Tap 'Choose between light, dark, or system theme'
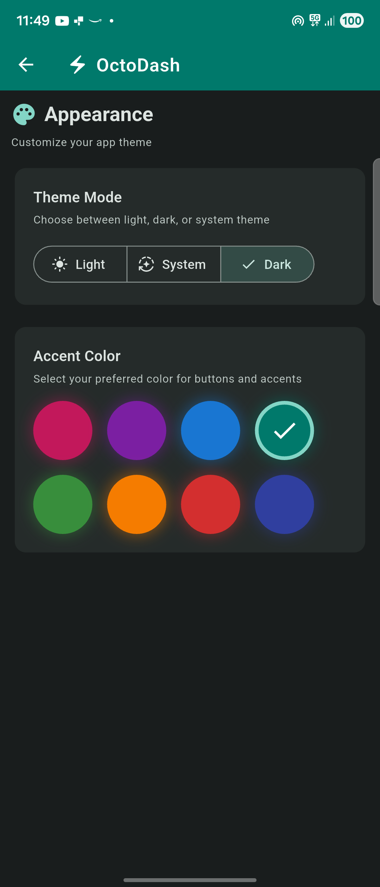Image resolution: width=380 pixels, height=887 pixels. (152, 220)
